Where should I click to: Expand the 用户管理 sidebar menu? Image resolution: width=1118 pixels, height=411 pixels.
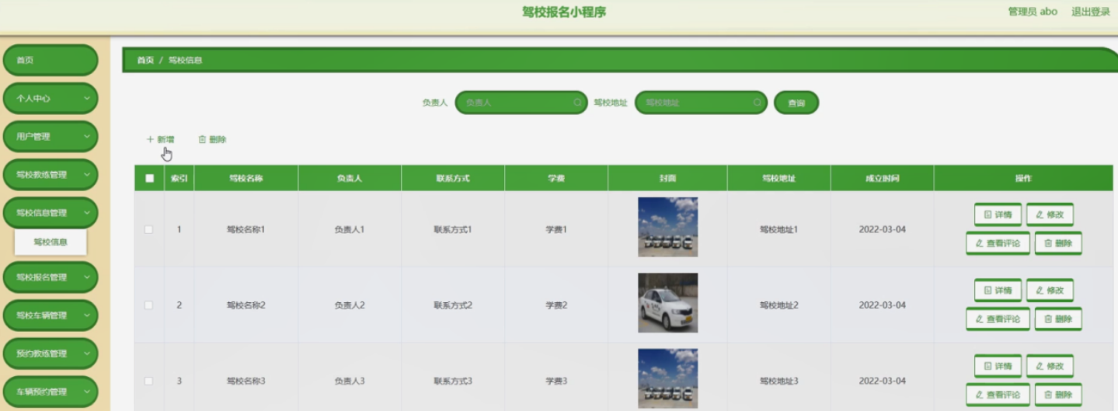click(x=51, y=137)
